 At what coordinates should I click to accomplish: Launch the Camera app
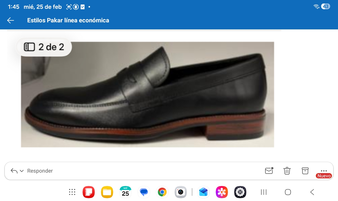[x=181, y=192]
